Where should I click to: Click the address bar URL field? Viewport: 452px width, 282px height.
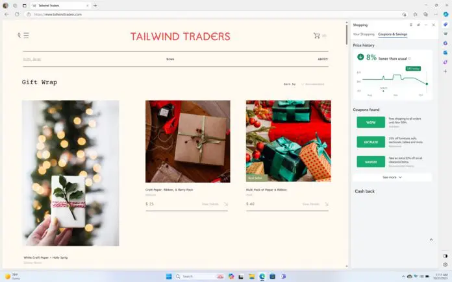(x=216, y=14)
